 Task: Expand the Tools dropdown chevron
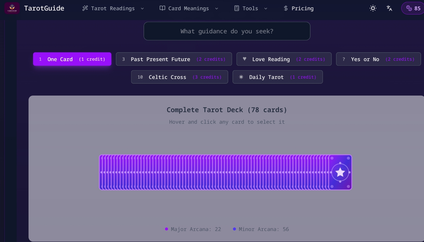point(266,9)
